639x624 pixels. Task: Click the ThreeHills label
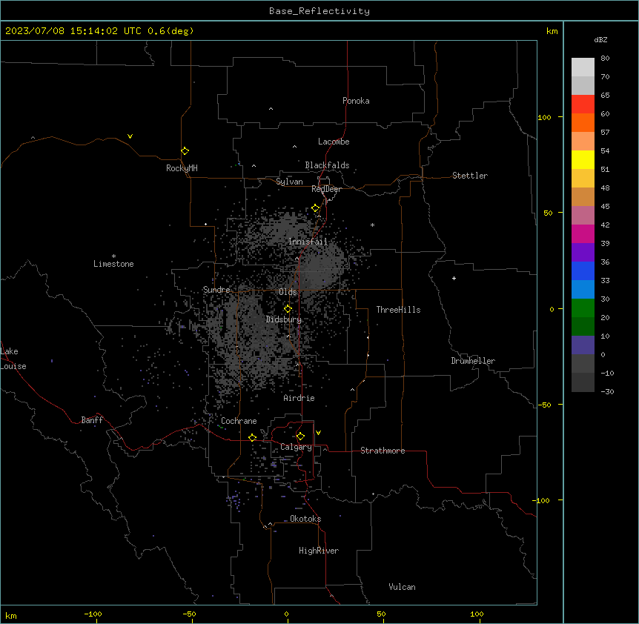point(398,310)
